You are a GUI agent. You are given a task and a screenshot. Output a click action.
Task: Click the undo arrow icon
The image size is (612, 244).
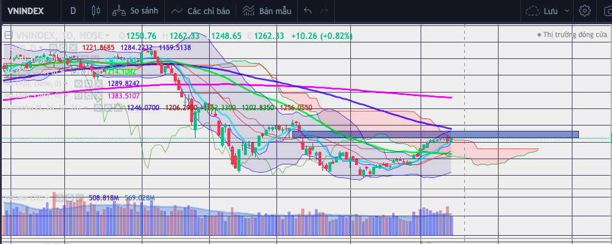pyautogui.click(x=307, y=11)
